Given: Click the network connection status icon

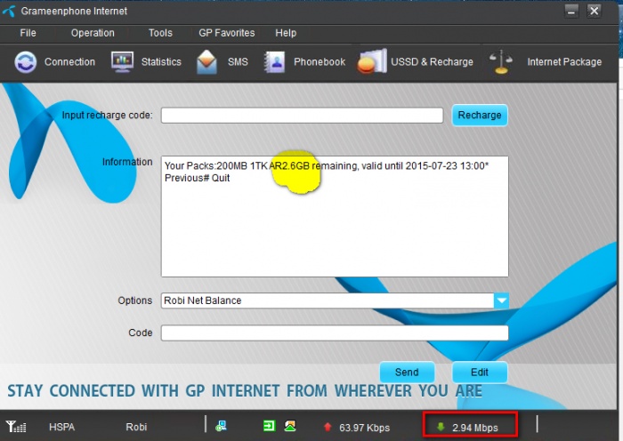Looking at the screenshot, I should tap(221, 426).
